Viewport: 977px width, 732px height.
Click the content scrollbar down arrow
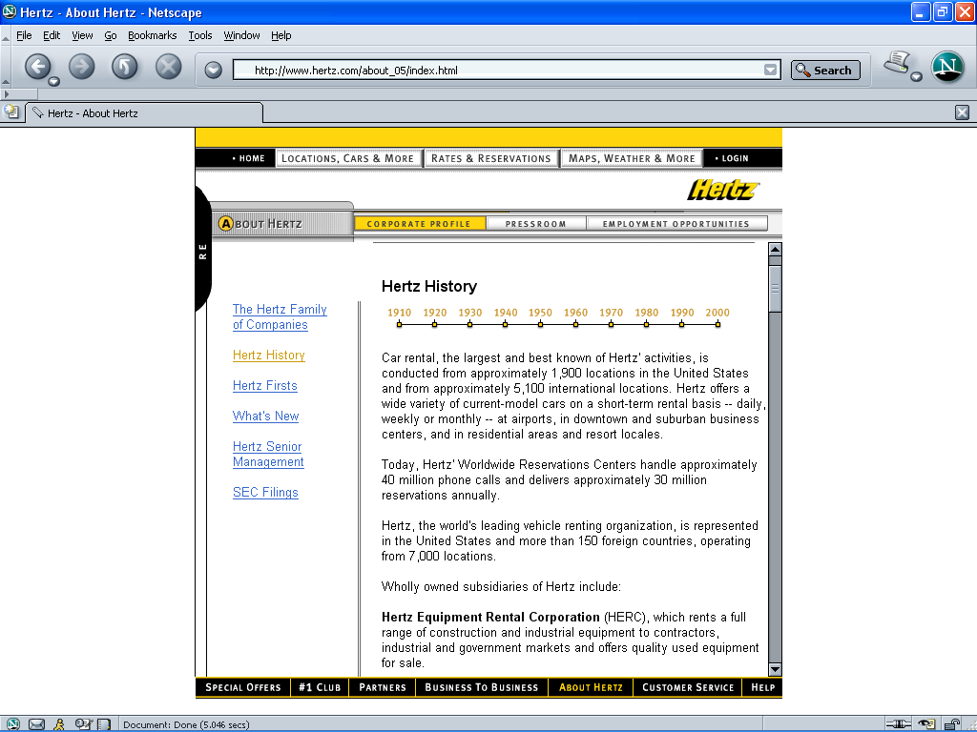tap(775, 670)
